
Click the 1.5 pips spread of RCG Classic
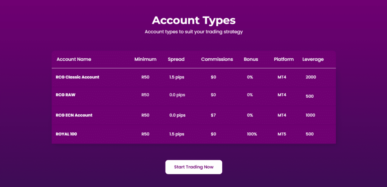tap(177, 77)
